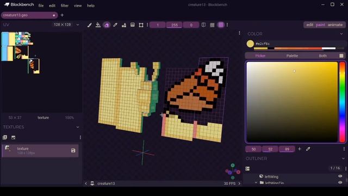Toggle the lock alpha checkerboard icon
Viewport: 348px width, 196px height.
pyautogui.click(x=212, y=25)
